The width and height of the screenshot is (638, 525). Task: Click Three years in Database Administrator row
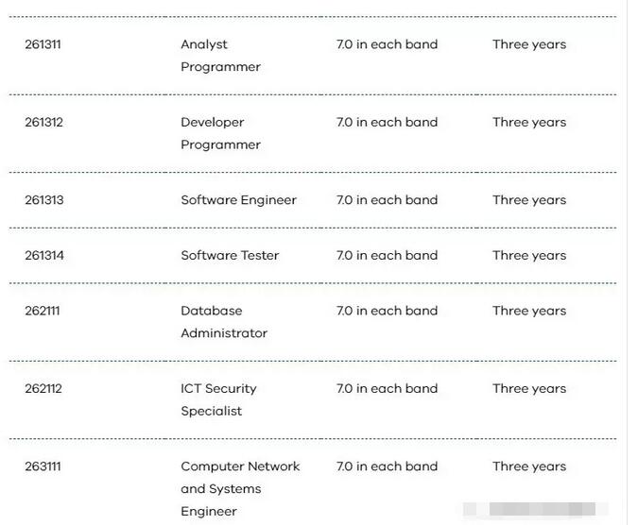click(529, 311)
